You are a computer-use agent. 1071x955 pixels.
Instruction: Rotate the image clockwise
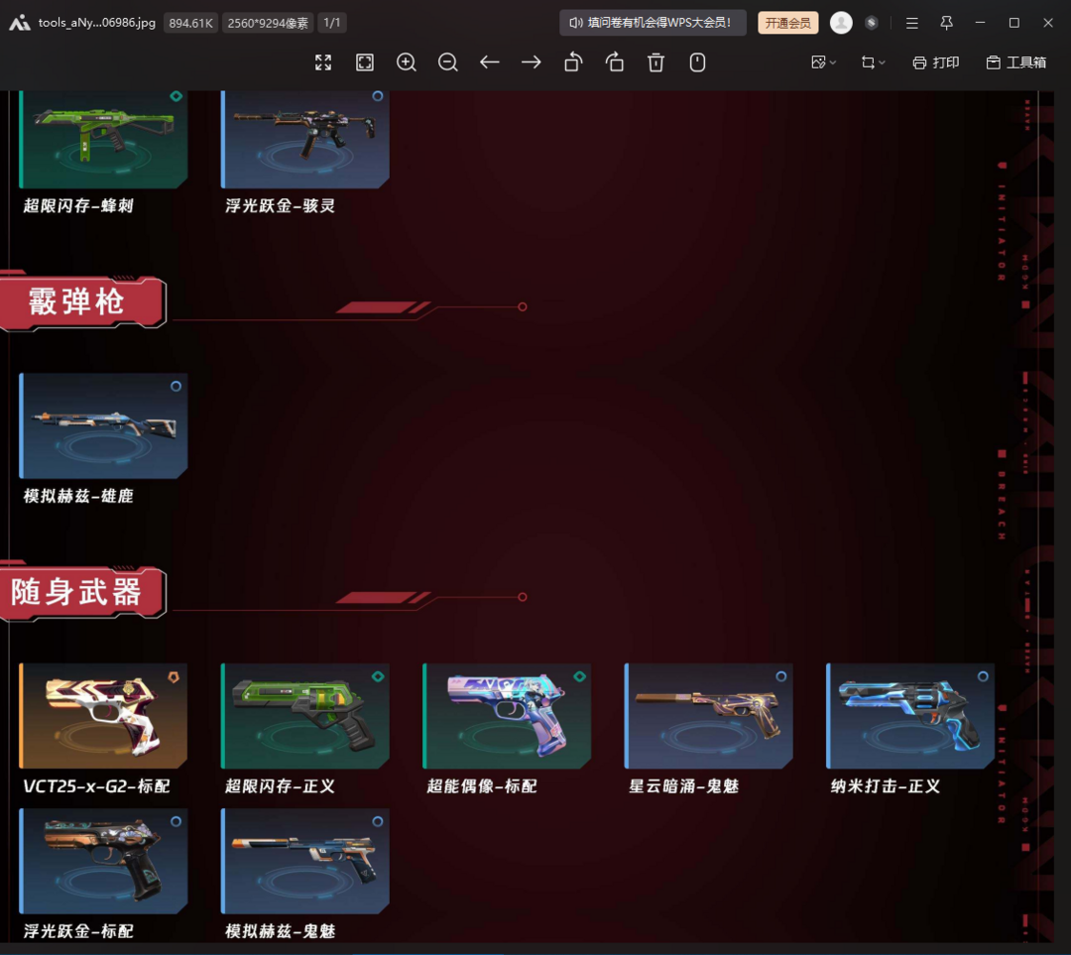(x=615, y=62)
